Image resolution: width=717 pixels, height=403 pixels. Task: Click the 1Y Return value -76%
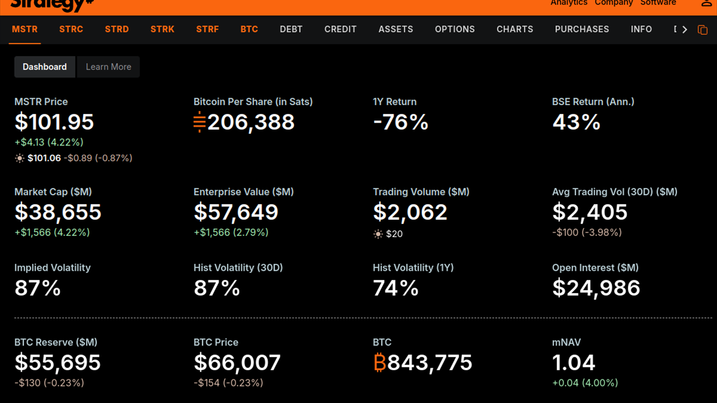tap(401, 122)
